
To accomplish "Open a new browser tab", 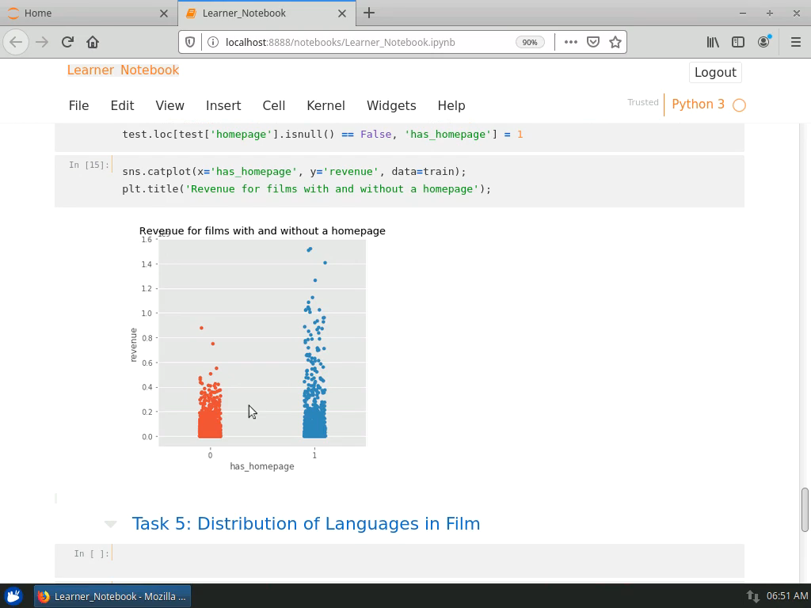I will [369, 13].
